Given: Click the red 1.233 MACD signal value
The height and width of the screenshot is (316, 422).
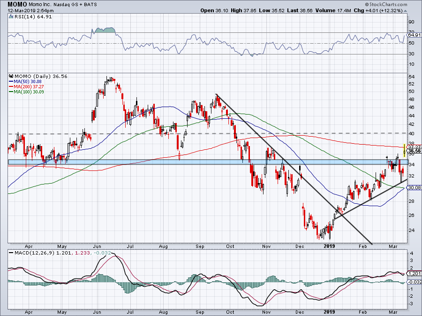Looking at the screenshot, I should click(x=82, y=253).
